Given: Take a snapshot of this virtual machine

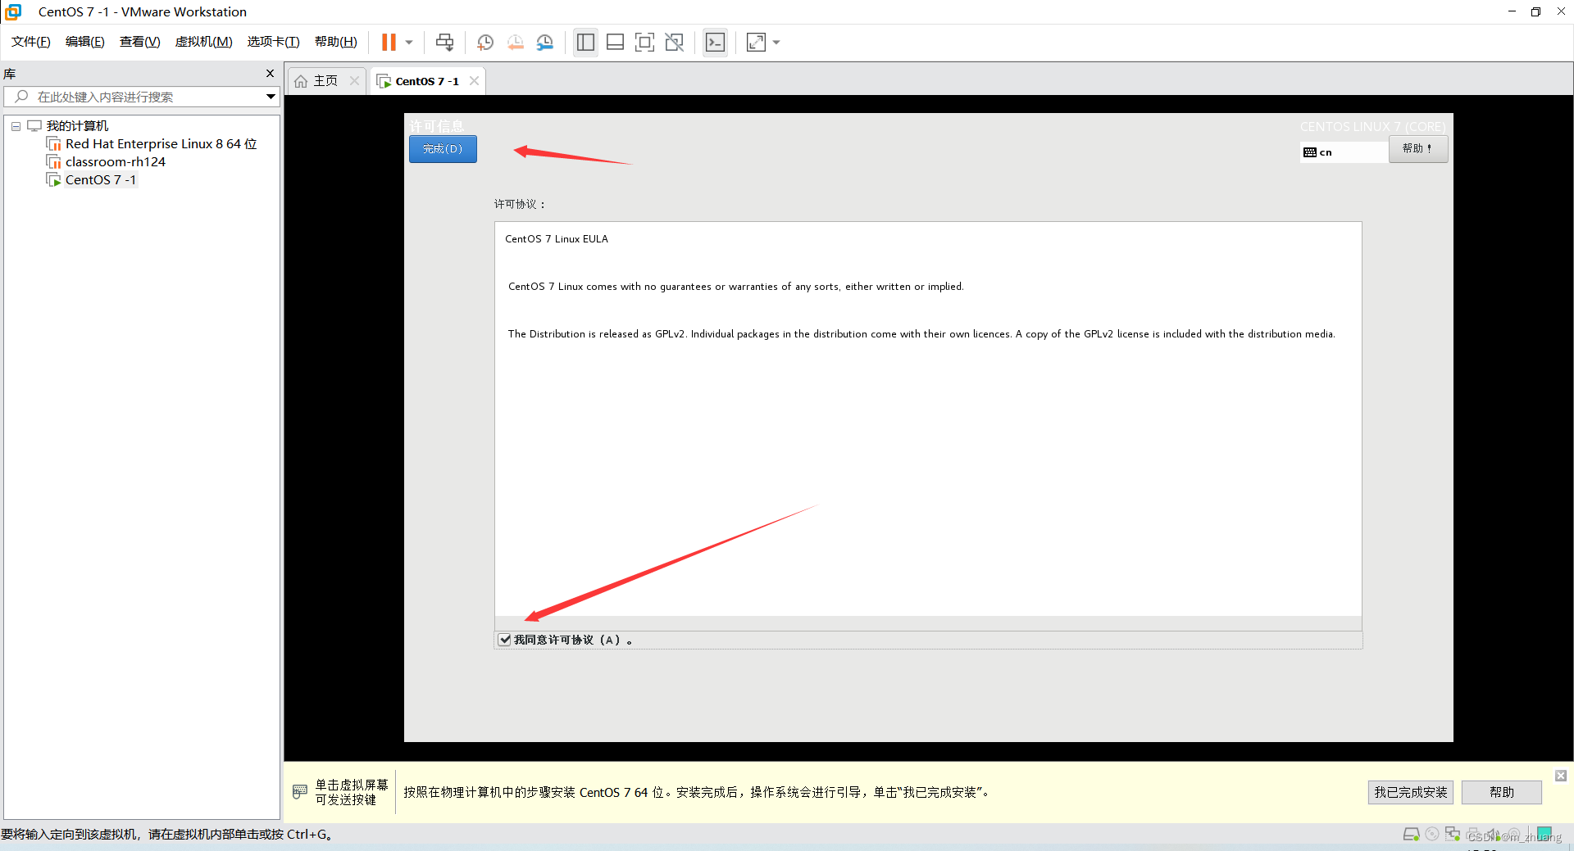Looking at the screenshot, I should 485,42.
